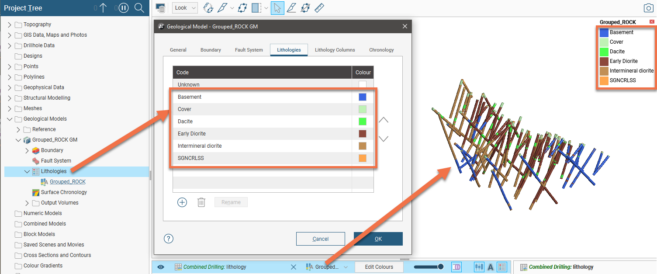
Task: Click the plane with handles tool
Action: tap(242, 8)
